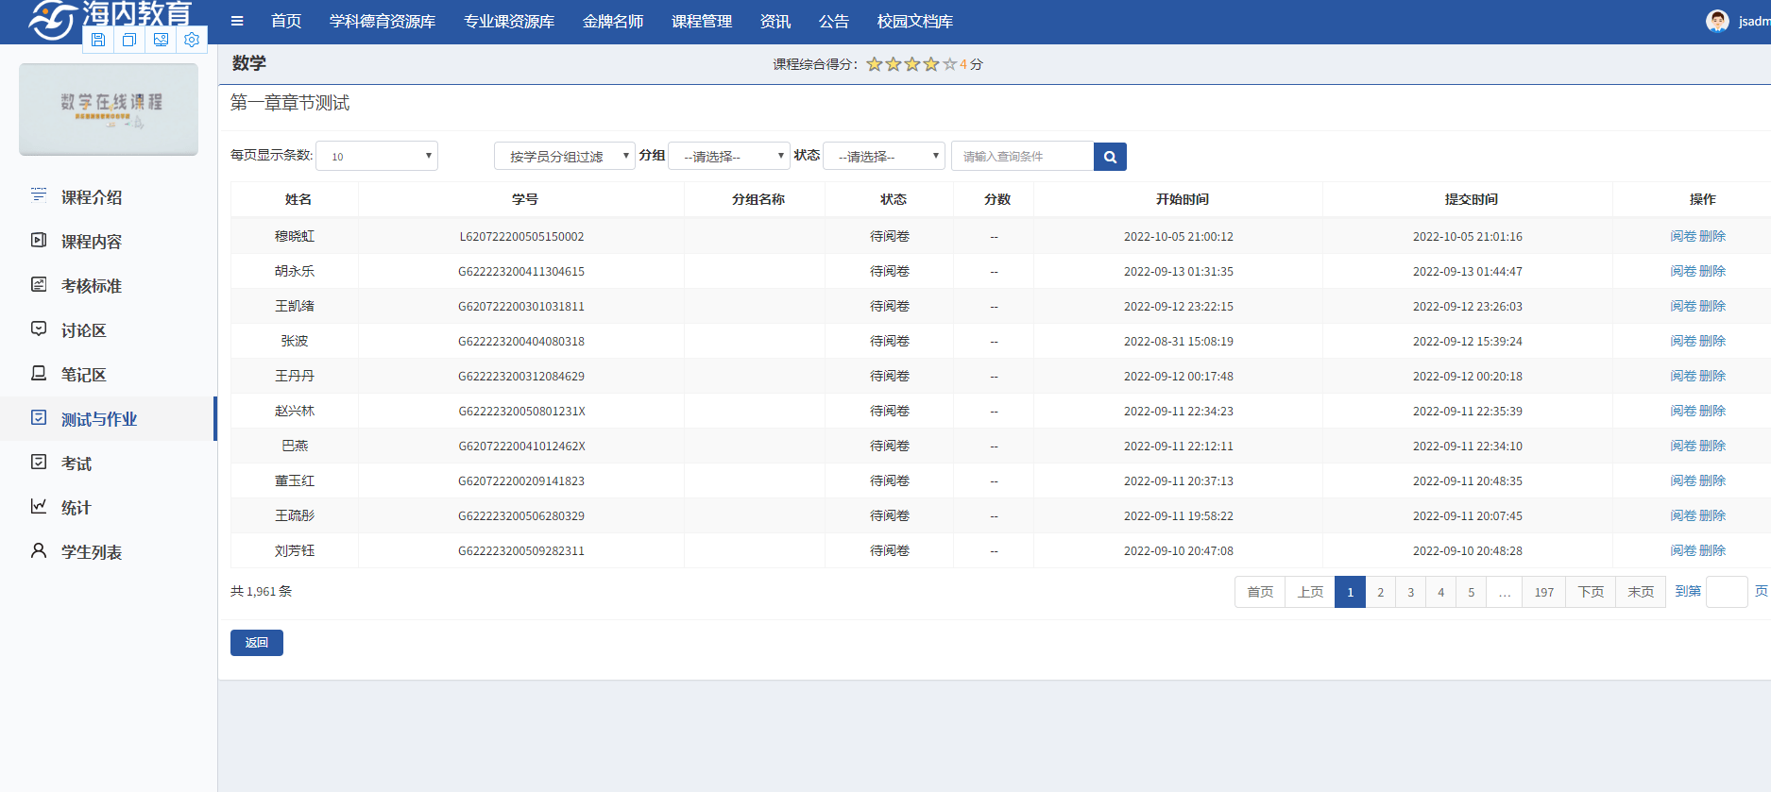Open 专业课资源库 menu item
Screen dimensions: 1771x792
click(509, 21)
